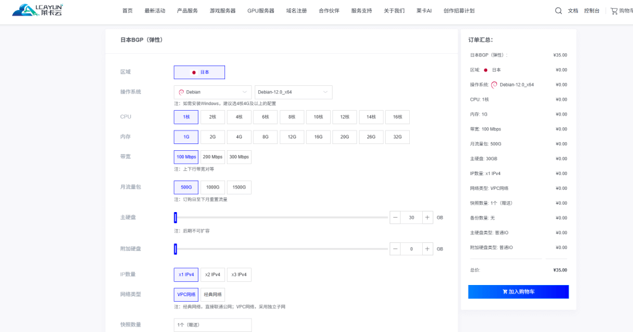
Task: Increase additional disk size with plus button
Action: point(427,249)
